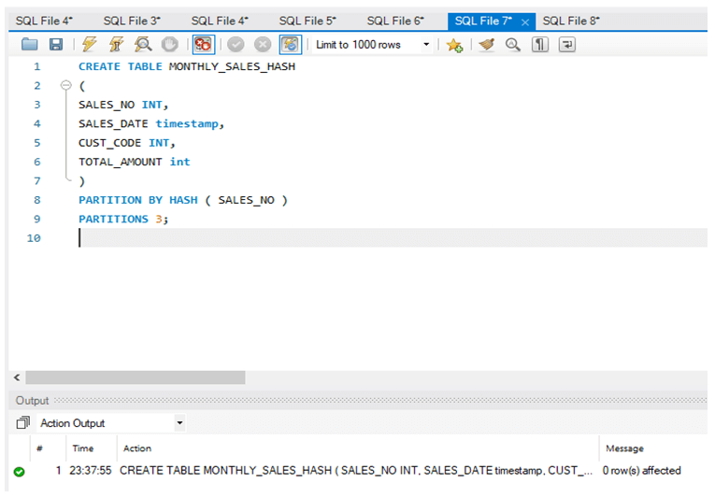Click the output copy icon beside Action Output
The image size is (715, 498).
tap(22, 422)
